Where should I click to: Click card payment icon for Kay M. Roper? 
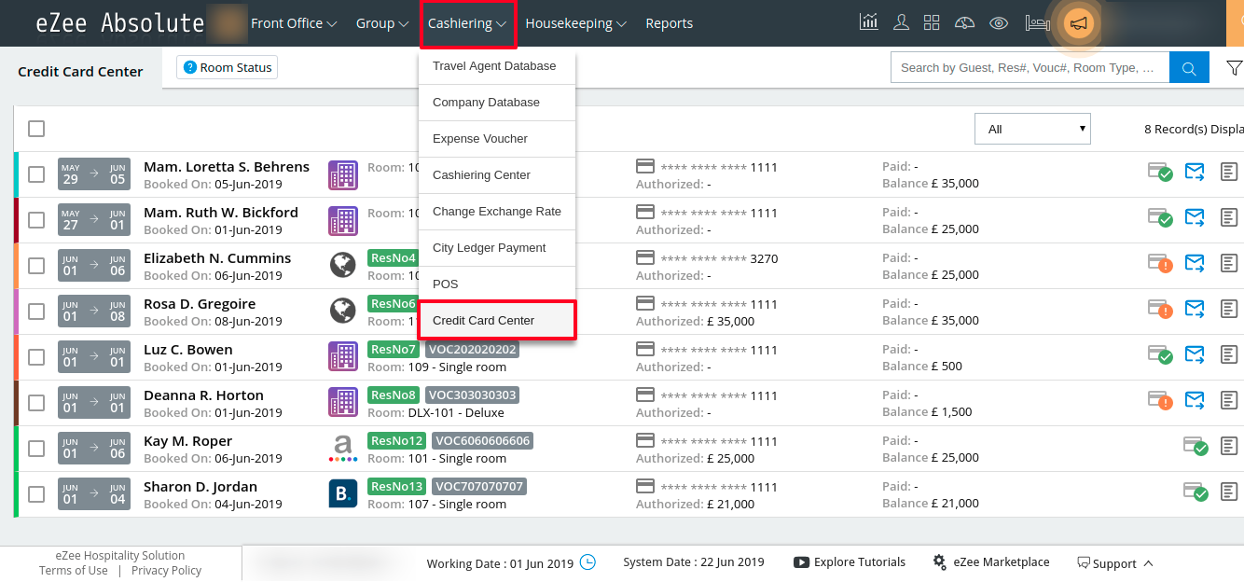1196,446
